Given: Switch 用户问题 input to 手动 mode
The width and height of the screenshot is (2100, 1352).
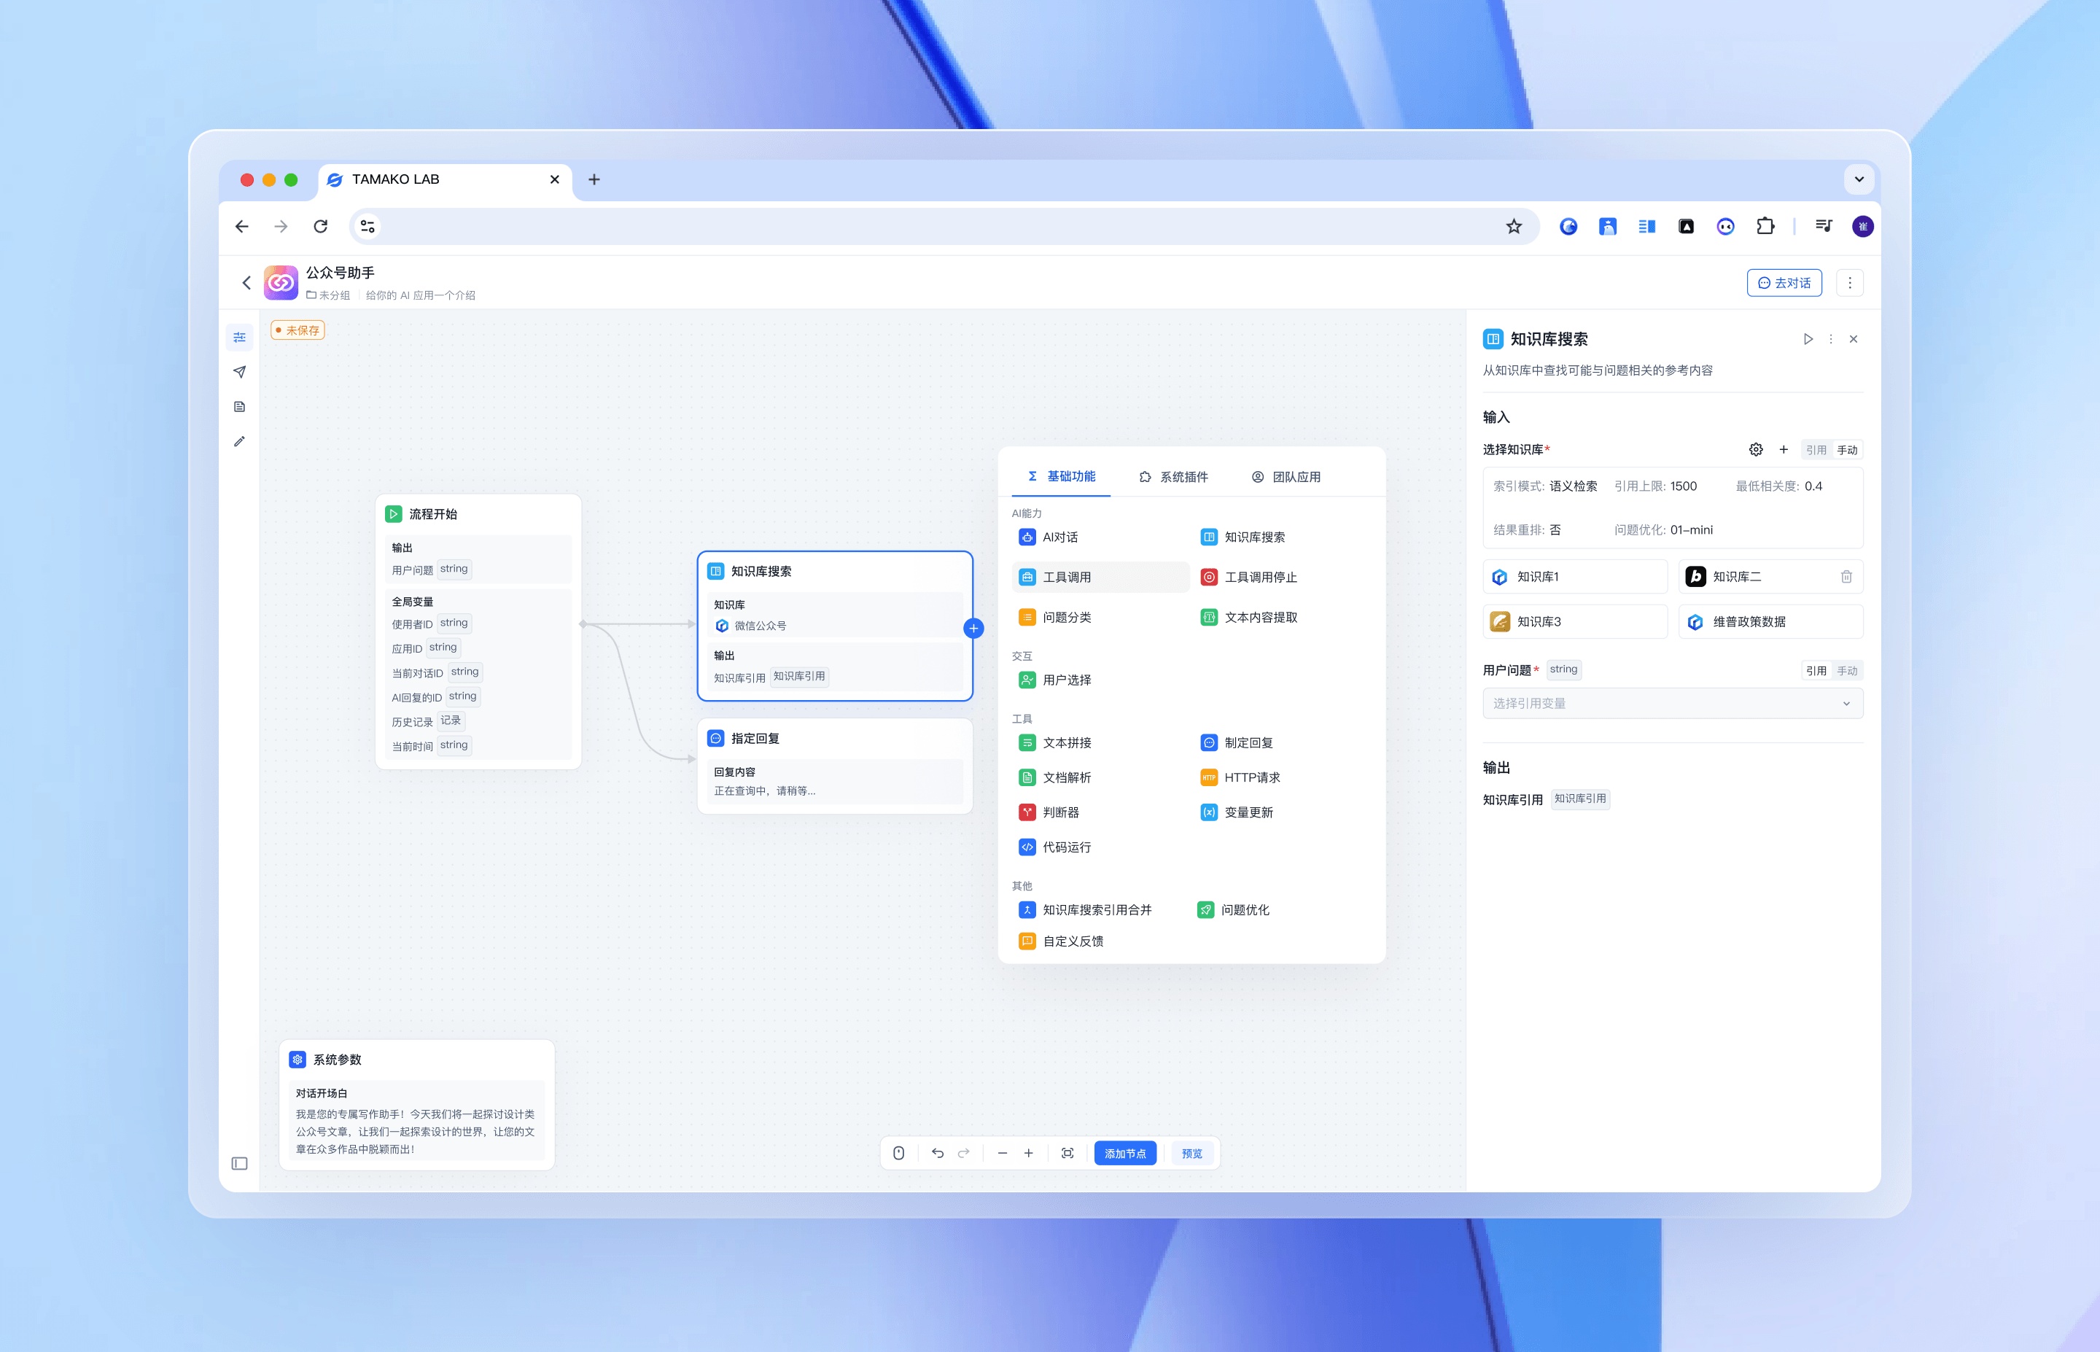Looking at the screenshot, I should (x=1846, y=671).
